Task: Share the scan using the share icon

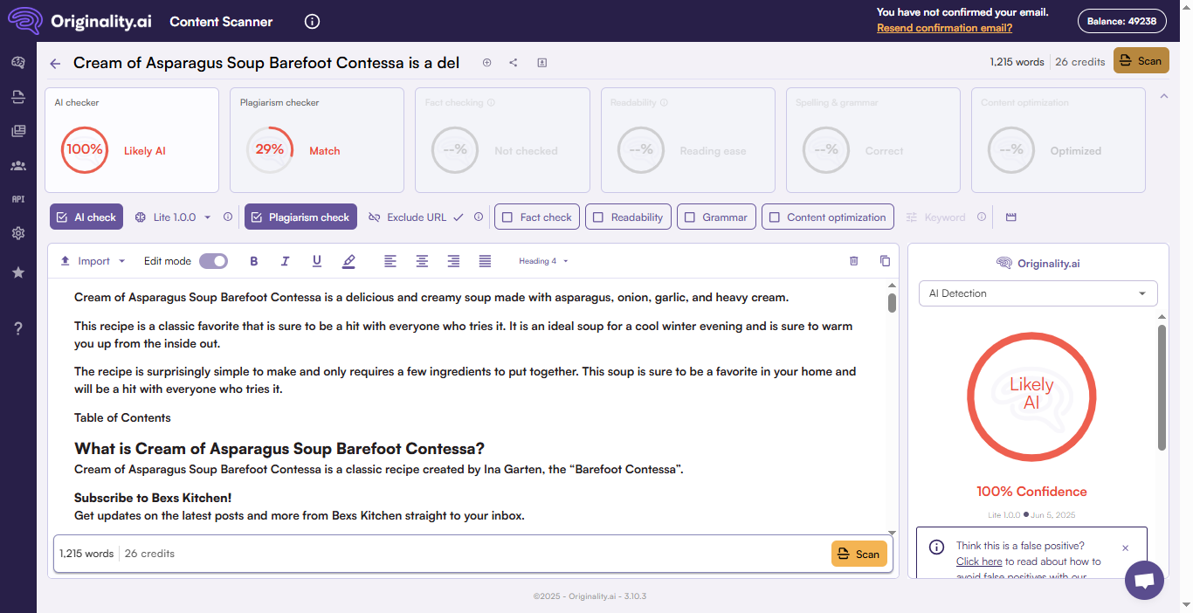Action: [514, 63]
